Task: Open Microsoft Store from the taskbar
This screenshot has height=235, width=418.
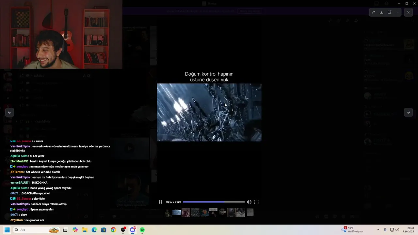Action: coord(104,230)
